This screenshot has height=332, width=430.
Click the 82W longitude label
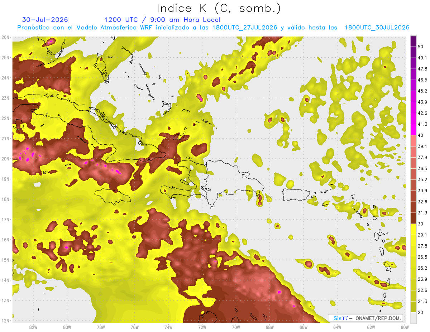coord(33,327)
